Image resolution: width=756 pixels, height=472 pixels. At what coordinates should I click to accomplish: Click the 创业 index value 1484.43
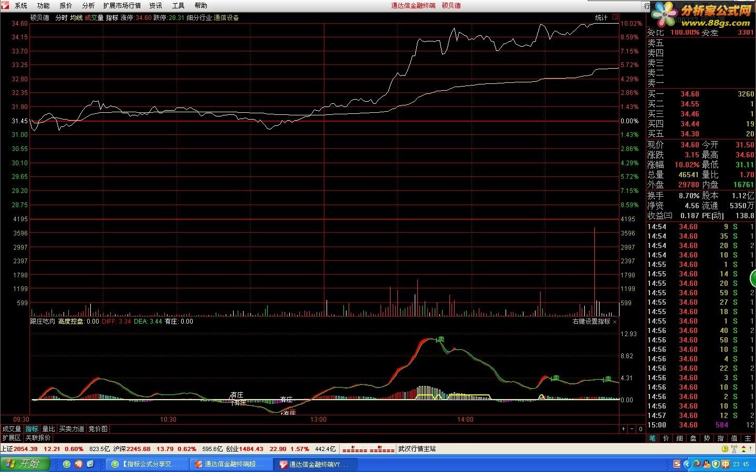[x=251, y=449]
